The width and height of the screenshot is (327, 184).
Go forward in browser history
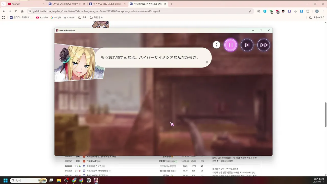click(10, 11)
